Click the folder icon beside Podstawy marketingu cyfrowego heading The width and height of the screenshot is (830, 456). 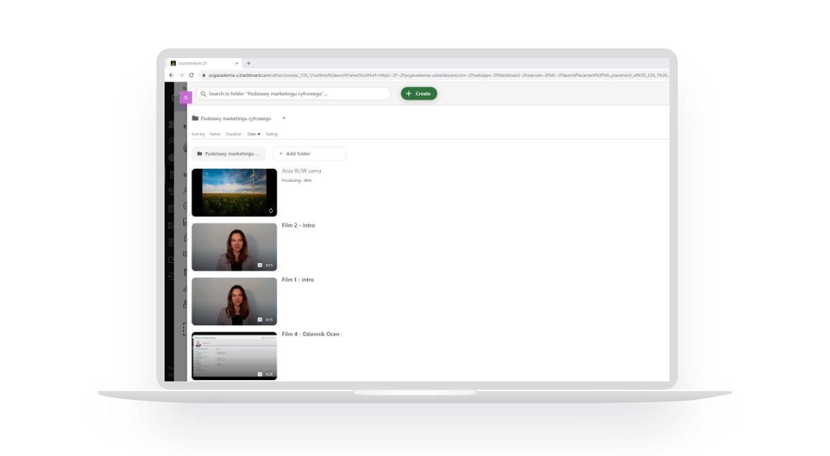pyautogui.click(x=195, y=118)
